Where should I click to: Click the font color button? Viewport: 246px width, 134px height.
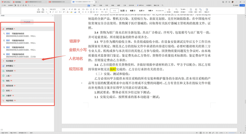coord(75,12)
